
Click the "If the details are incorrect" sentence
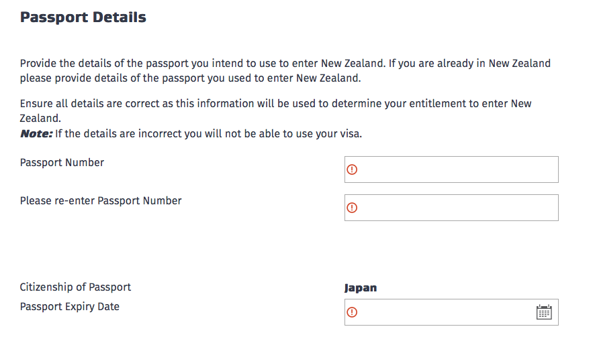209,134
